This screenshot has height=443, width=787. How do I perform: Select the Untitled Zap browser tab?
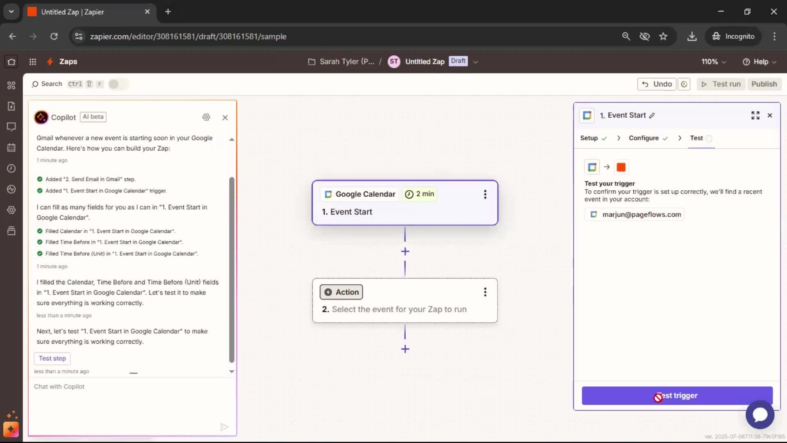click(89, 12)
